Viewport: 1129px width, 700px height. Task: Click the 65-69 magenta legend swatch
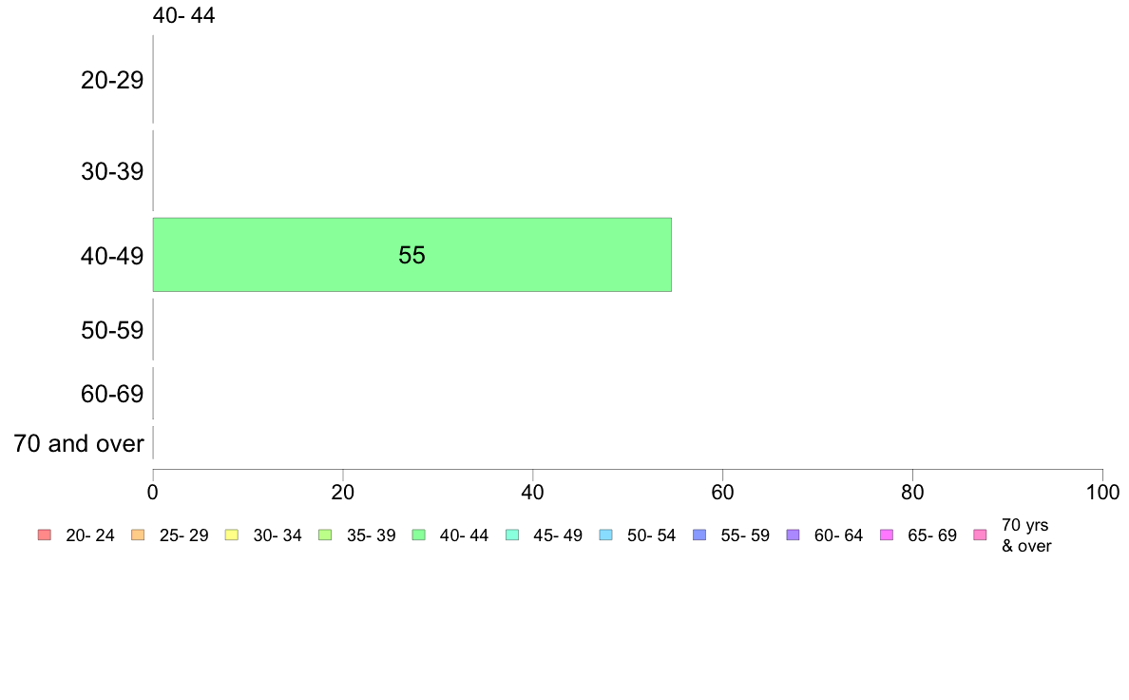click(x=887, y=535)
